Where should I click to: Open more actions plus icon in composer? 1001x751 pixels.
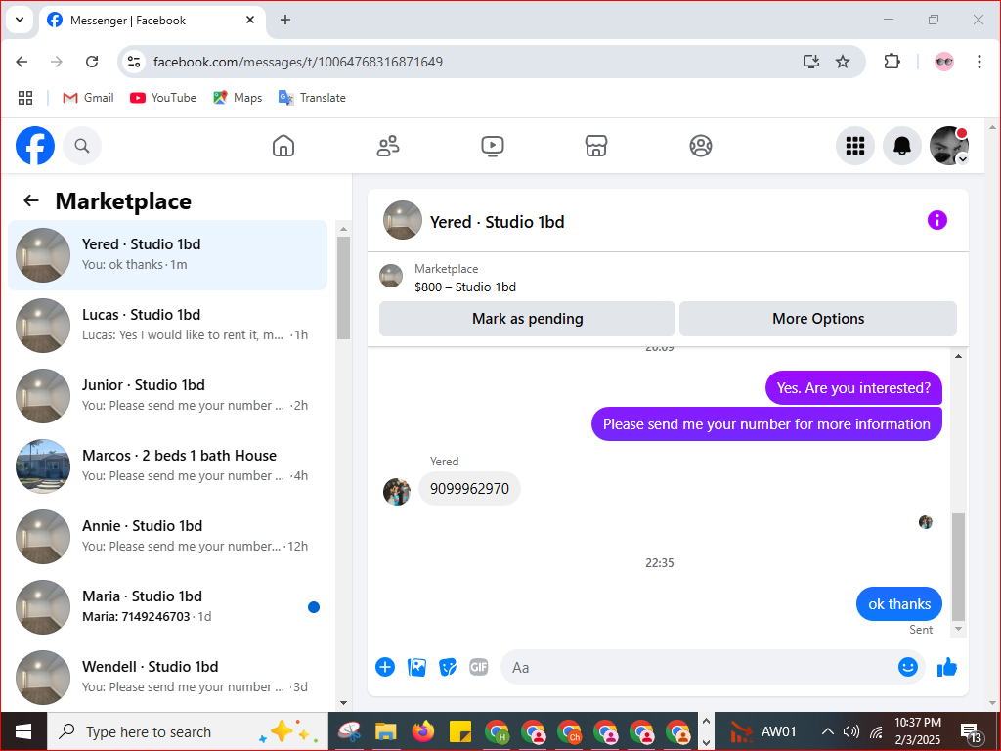pos(385,667)
